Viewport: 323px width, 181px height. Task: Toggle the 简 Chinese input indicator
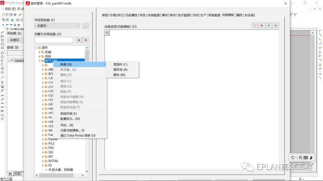point(301,158)
